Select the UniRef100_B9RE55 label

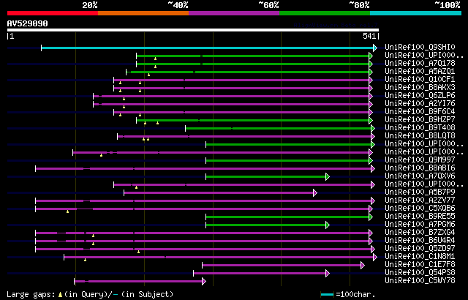[420, 217]
